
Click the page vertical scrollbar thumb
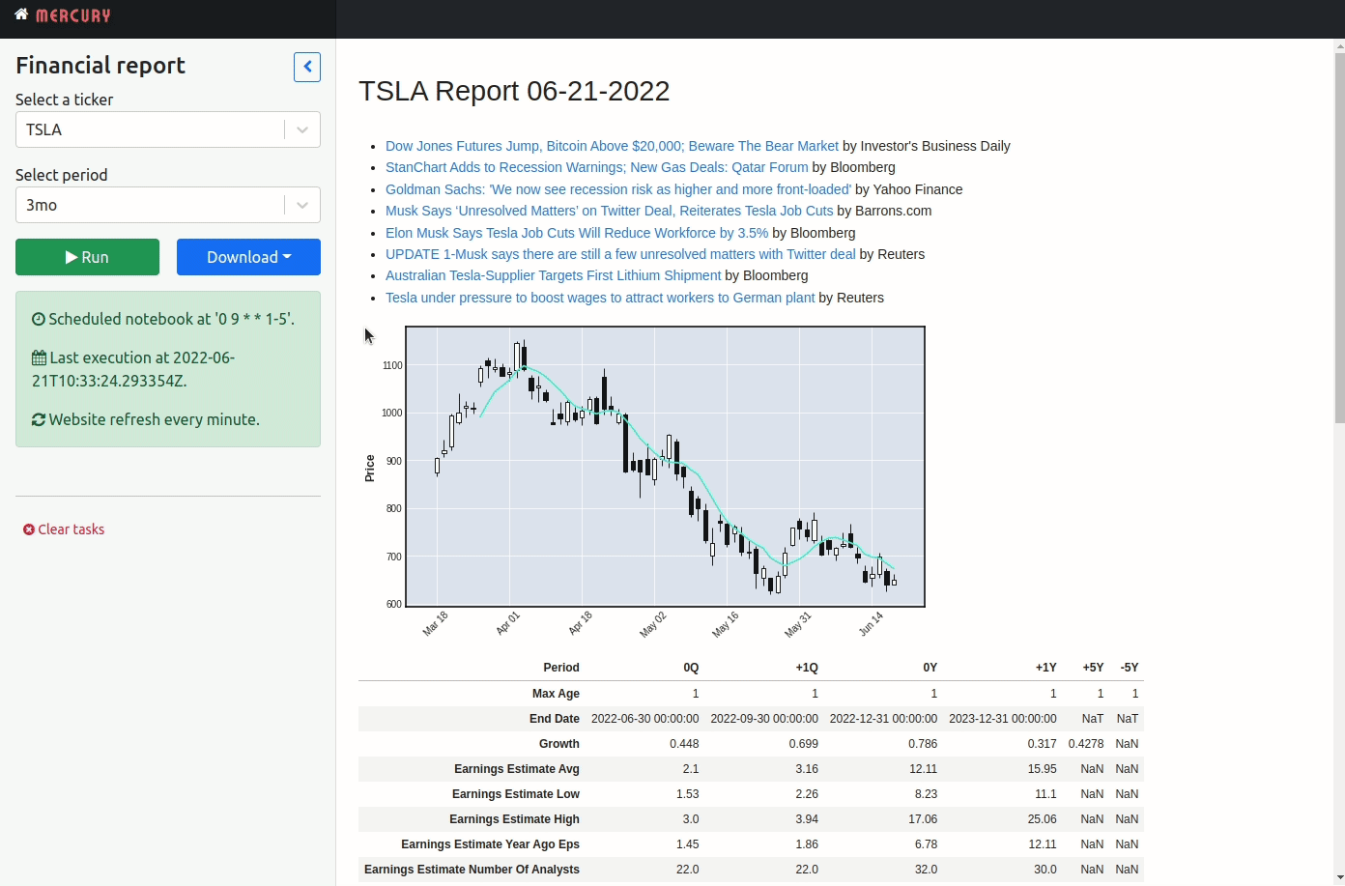pos(1339,238)
